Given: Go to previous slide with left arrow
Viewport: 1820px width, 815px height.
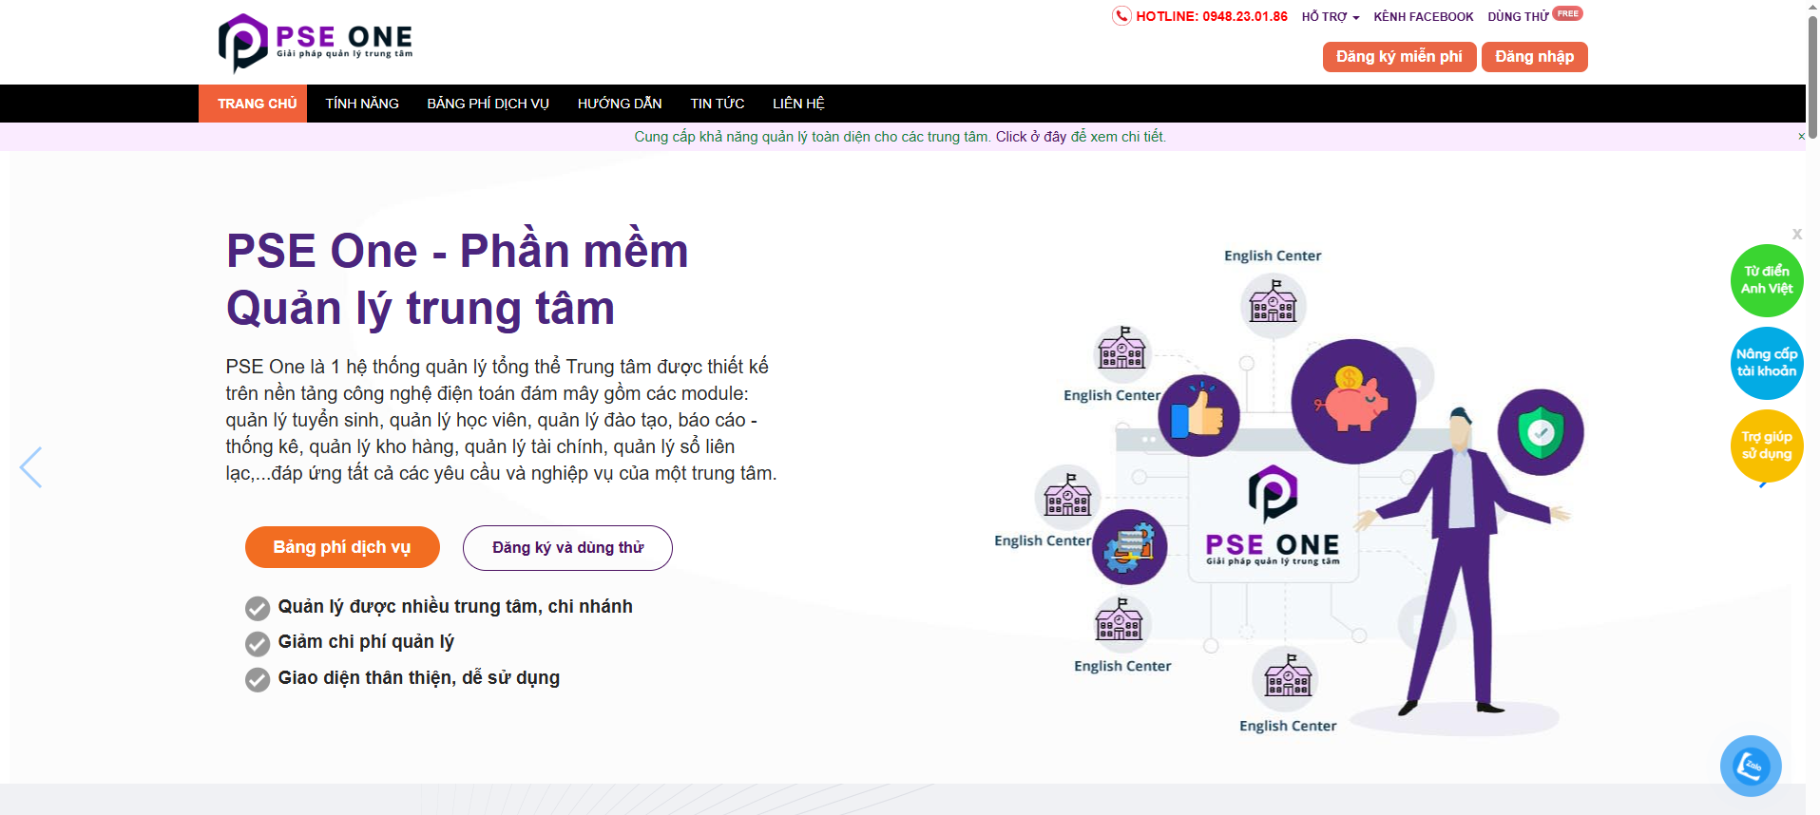Looking at the screenshot, I should tap(31, 467).
